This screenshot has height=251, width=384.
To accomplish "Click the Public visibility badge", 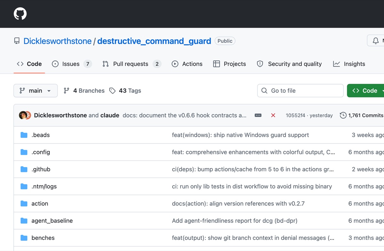I will [225, 41].
